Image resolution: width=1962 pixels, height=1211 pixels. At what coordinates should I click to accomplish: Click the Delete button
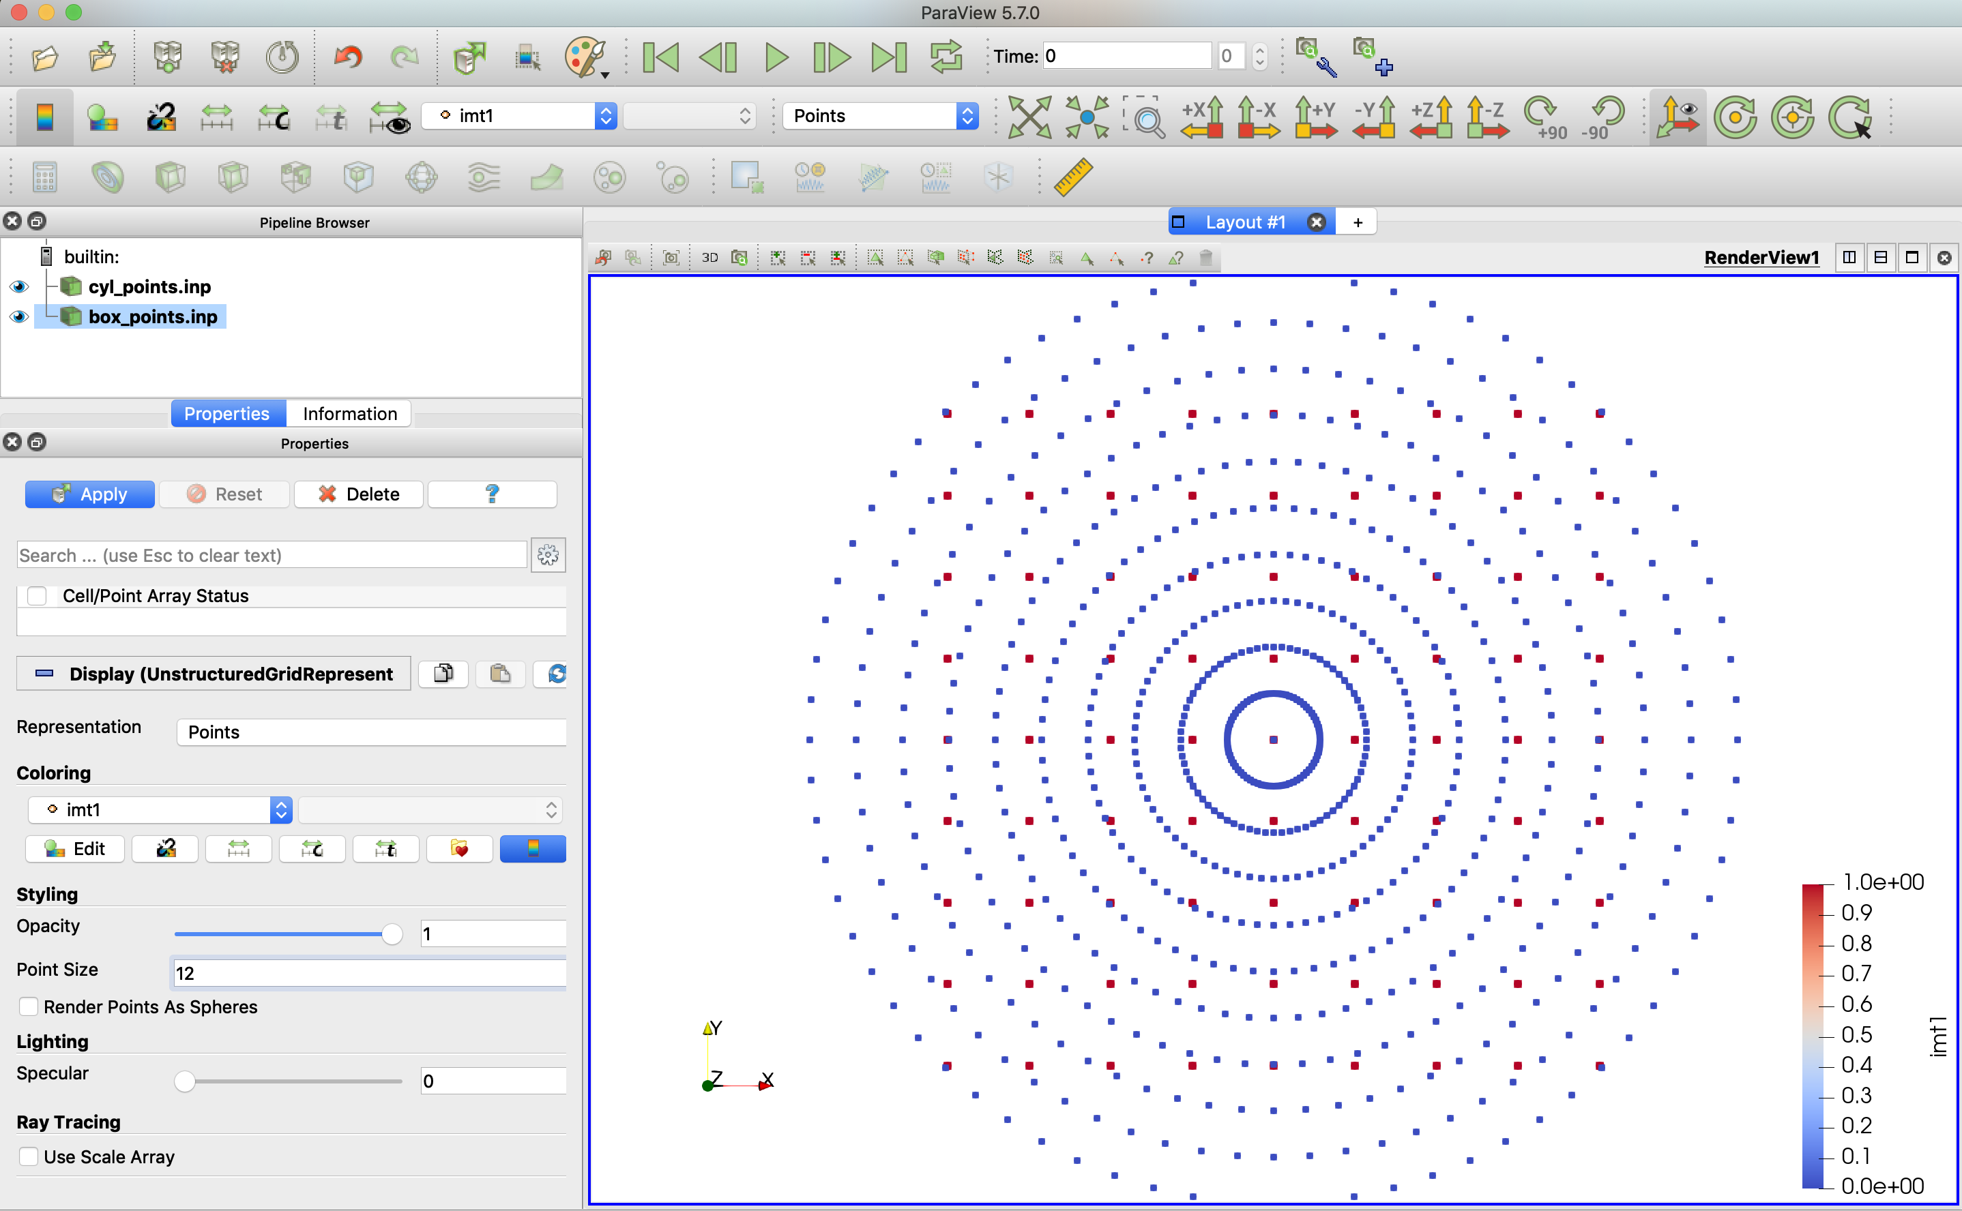(x=359, y=494)
